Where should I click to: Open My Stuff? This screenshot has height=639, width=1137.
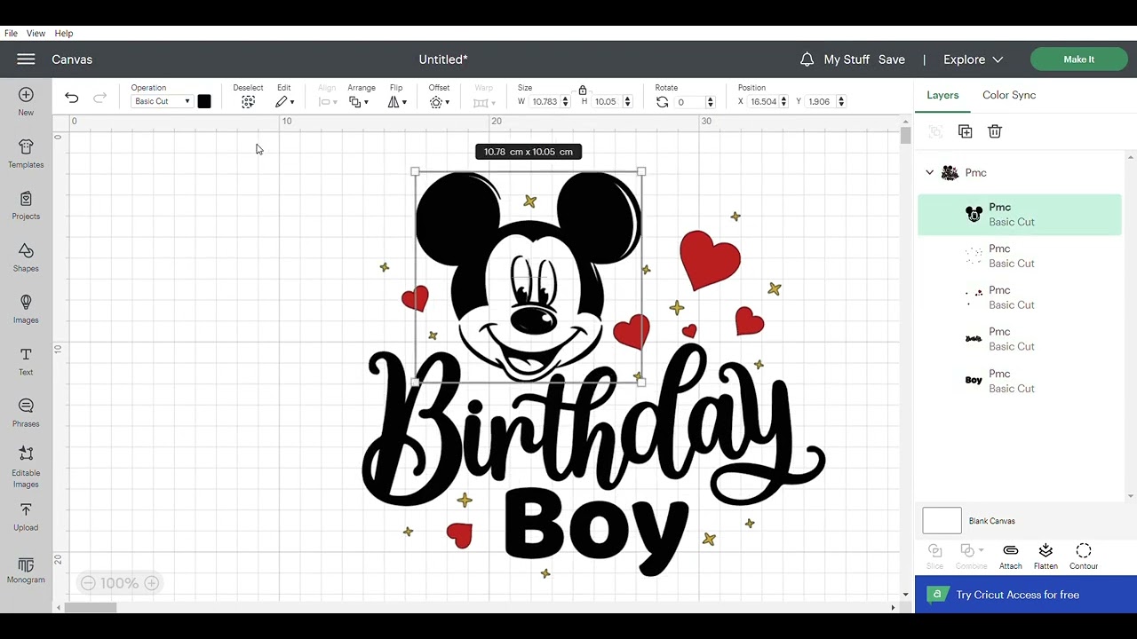tap(847, 59)
